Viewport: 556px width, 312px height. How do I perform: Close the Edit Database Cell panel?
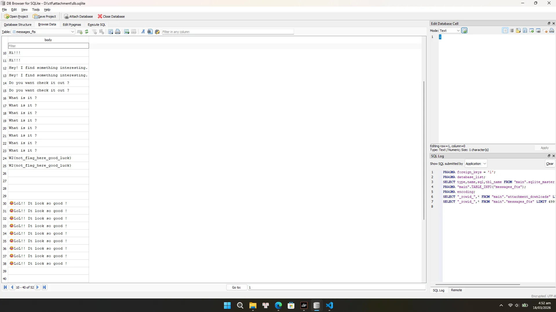554,23
